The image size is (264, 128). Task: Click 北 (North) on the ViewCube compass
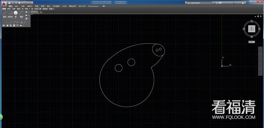click(252, 21)
